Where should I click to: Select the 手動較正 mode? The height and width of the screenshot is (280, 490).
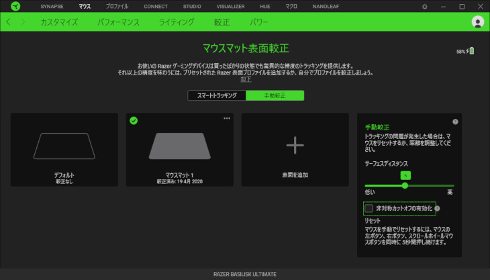point(275,95)
